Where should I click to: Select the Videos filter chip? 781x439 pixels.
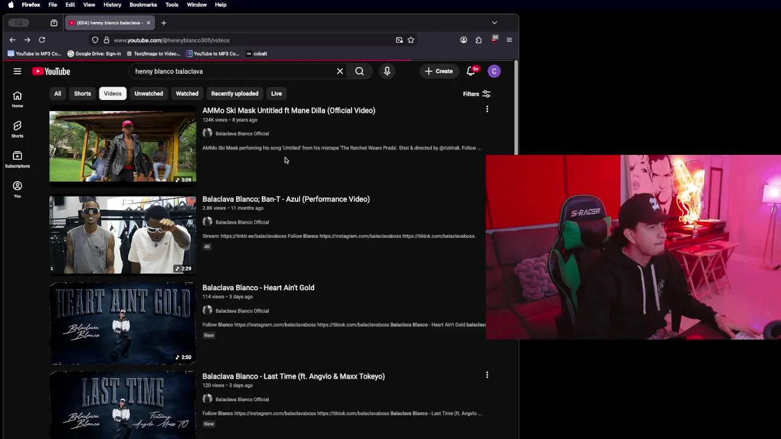(x=112, y=93)
